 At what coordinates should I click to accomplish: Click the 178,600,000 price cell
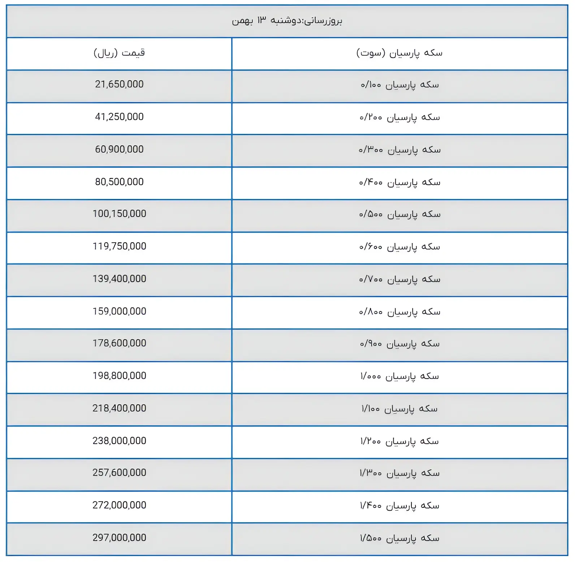click(119, 343)
